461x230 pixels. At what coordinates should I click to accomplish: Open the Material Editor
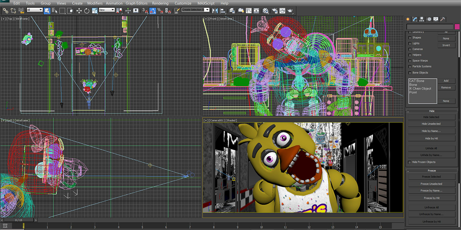(x=265, y=11)
